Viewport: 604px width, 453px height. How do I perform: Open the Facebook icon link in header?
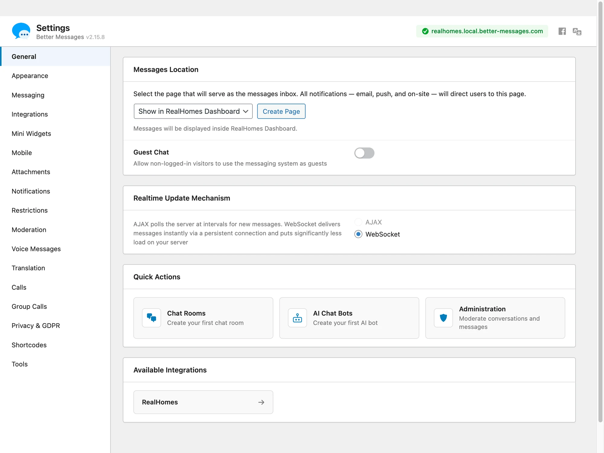(x=562, y=31)
